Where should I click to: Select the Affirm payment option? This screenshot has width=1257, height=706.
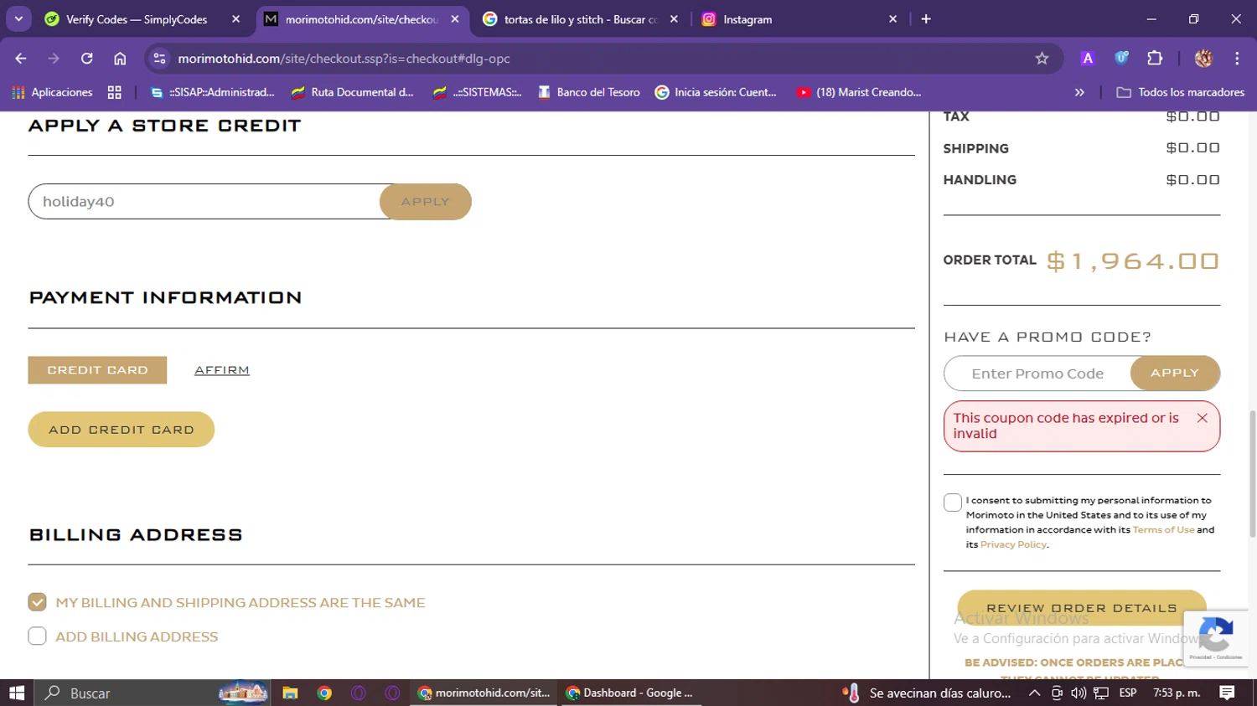point(222,370)
